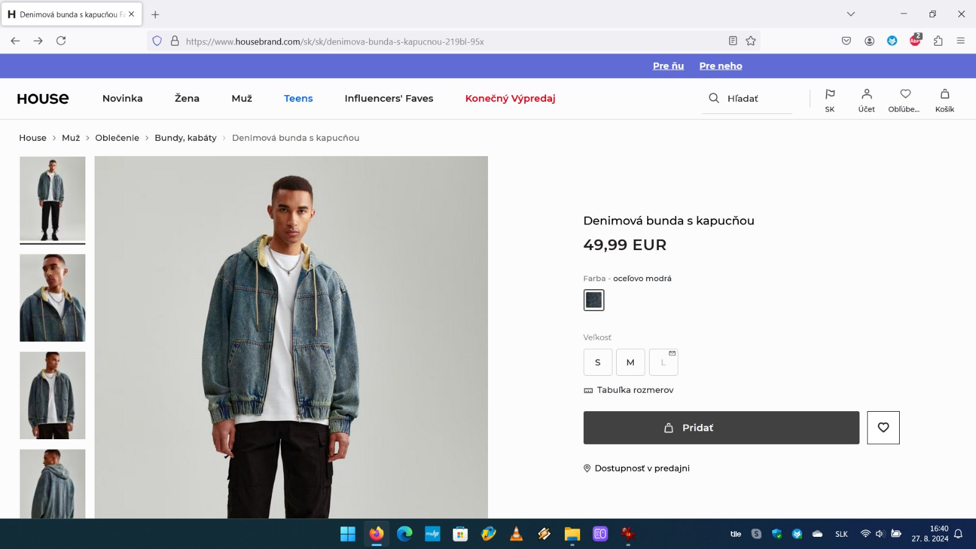Open the Konečný Výpredaj menu item

pyautogui.click(x=510, y=98)
